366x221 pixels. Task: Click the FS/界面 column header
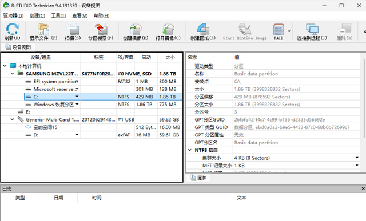pos(126,57)
